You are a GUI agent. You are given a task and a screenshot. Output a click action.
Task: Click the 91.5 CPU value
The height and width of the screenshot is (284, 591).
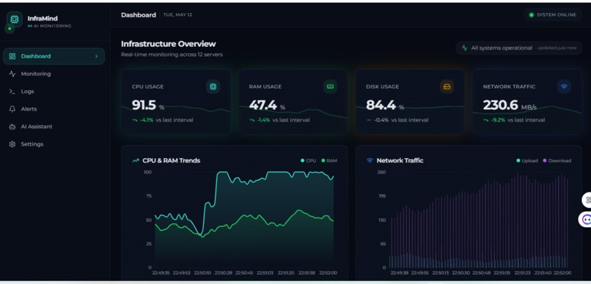(x=144, y=105)
